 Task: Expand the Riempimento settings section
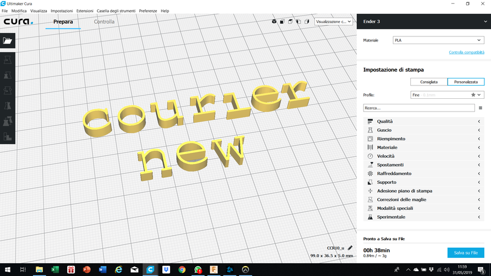(424, 139)
